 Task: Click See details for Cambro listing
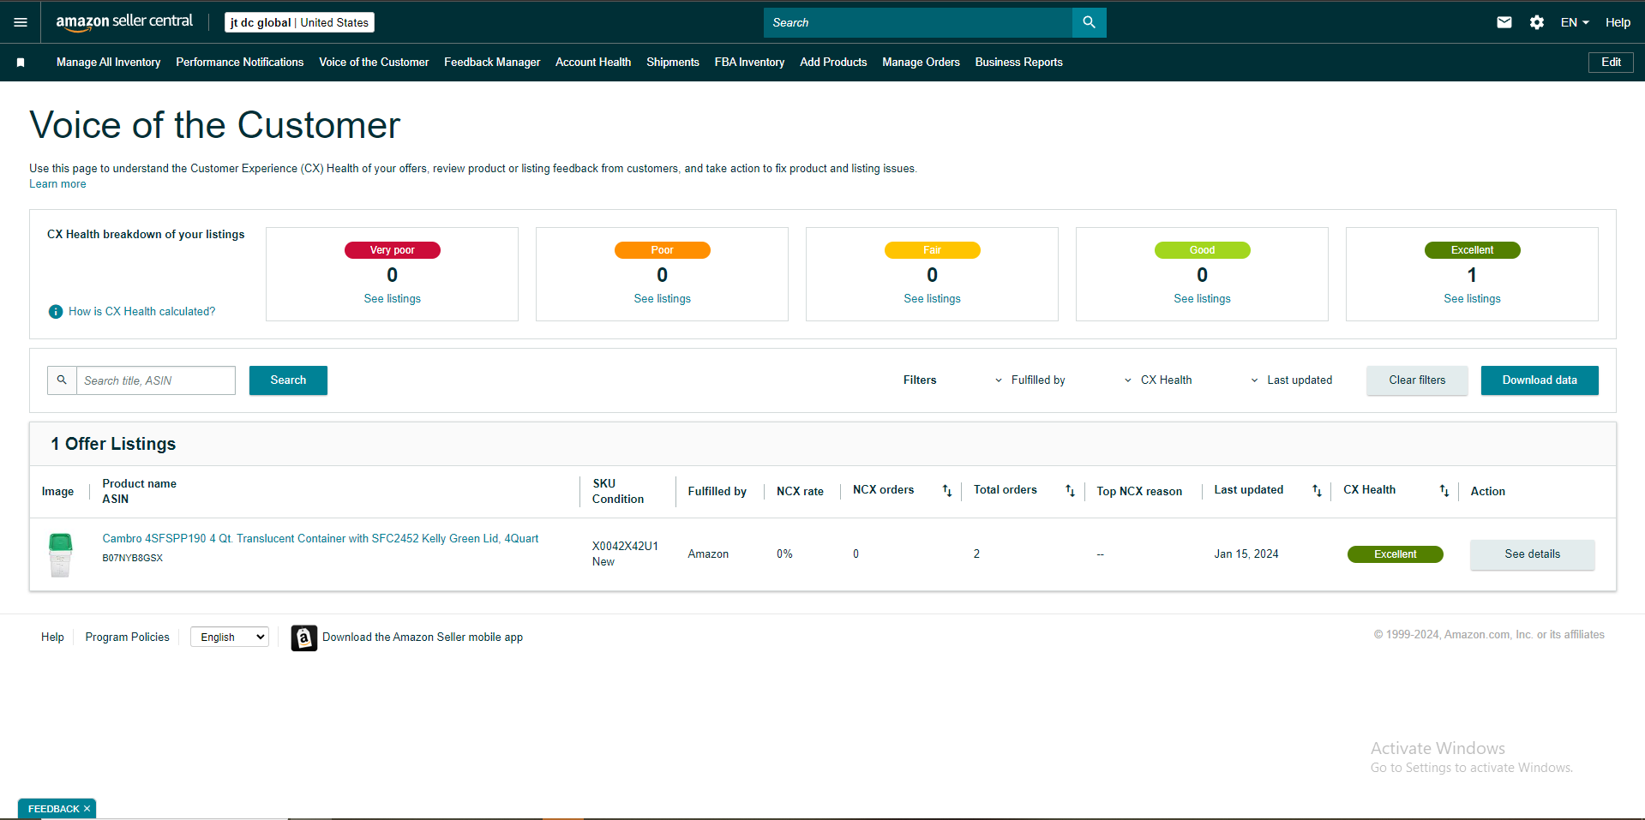tap(1533, 554)
